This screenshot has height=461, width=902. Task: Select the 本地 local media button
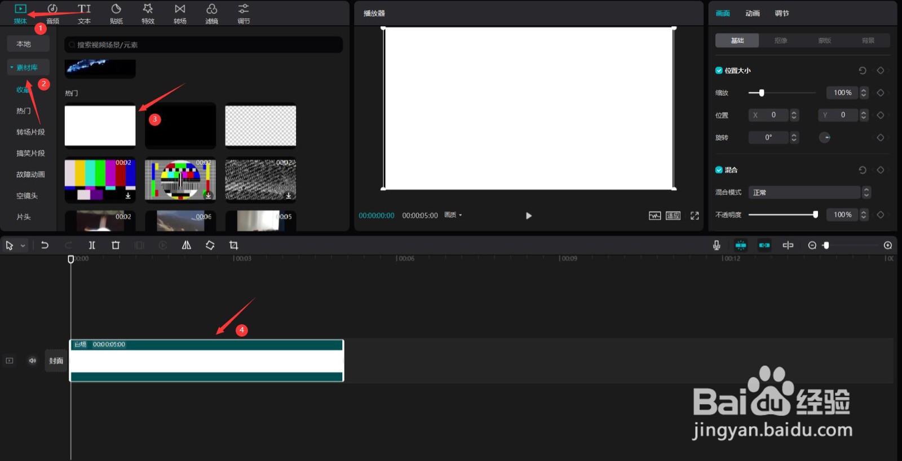28,44
